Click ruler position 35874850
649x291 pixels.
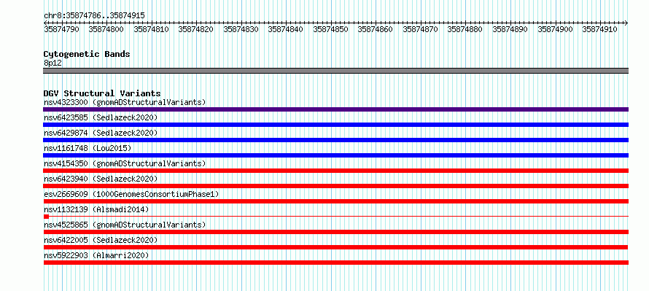[x=330, y=29]
